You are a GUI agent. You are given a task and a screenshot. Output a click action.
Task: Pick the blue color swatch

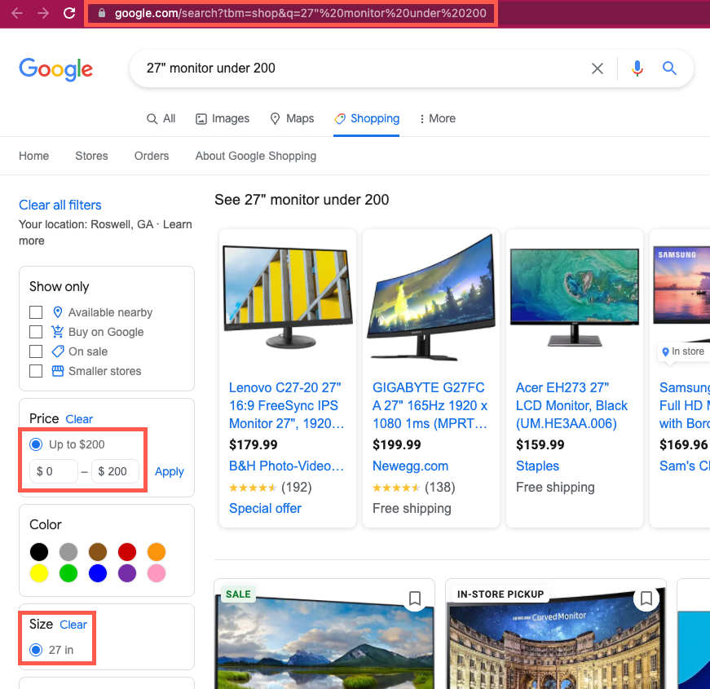pos(98,573)
